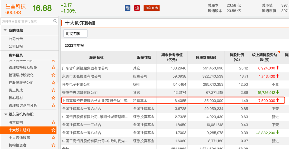Click shareholder 广东省广新控股集团有限公司
This screenshot has width=289, height=149.
tap(85, 68)
